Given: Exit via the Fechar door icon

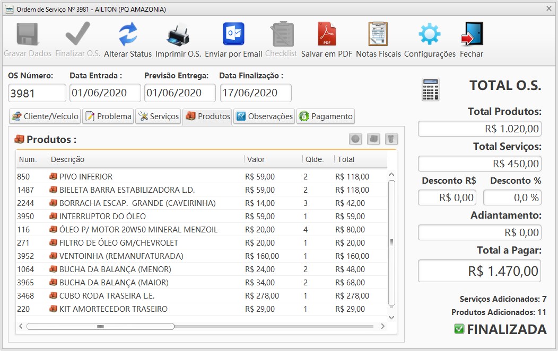Looking at the screenshot, I should point(471,33).
